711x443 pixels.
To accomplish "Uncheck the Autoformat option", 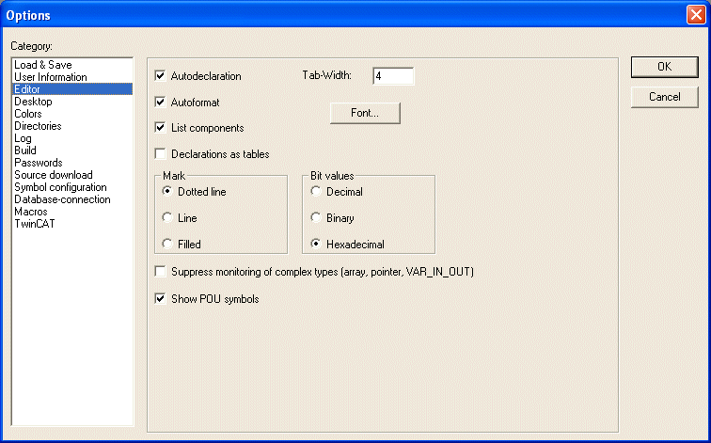I will click(161, 102).
